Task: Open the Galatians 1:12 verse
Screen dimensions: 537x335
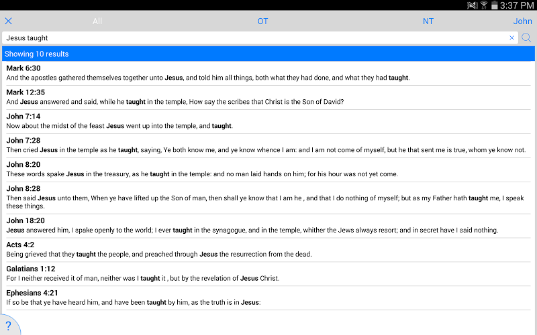Action: pos(268,273)
